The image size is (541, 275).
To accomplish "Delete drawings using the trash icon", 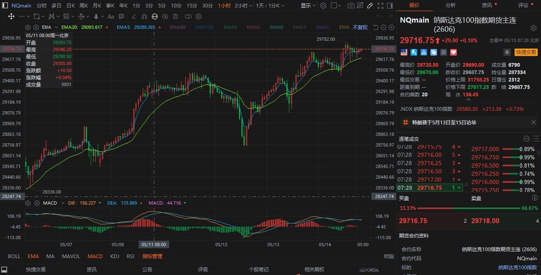I will tap(175, 16).
